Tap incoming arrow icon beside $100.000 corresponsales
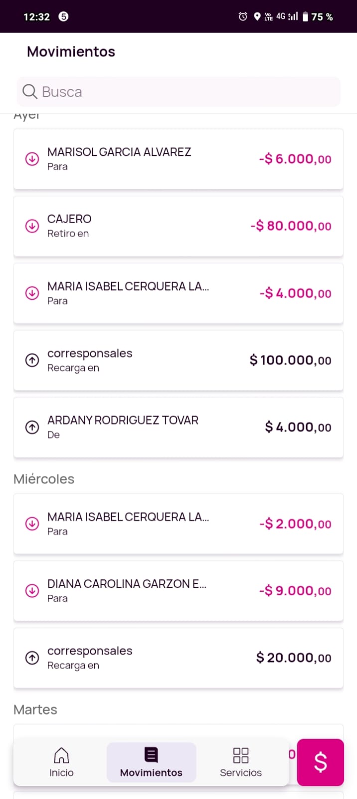This screenshot has height=799, width=357. click(32, 360)
